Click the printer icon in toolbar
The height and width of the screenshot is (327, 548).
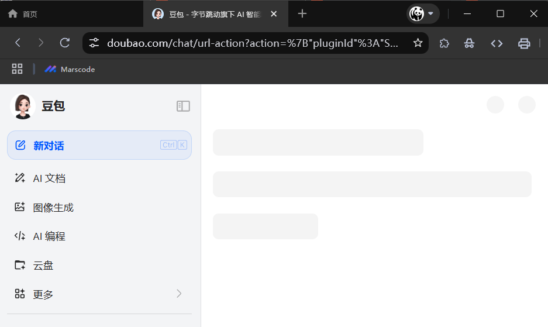click(524, 43)
